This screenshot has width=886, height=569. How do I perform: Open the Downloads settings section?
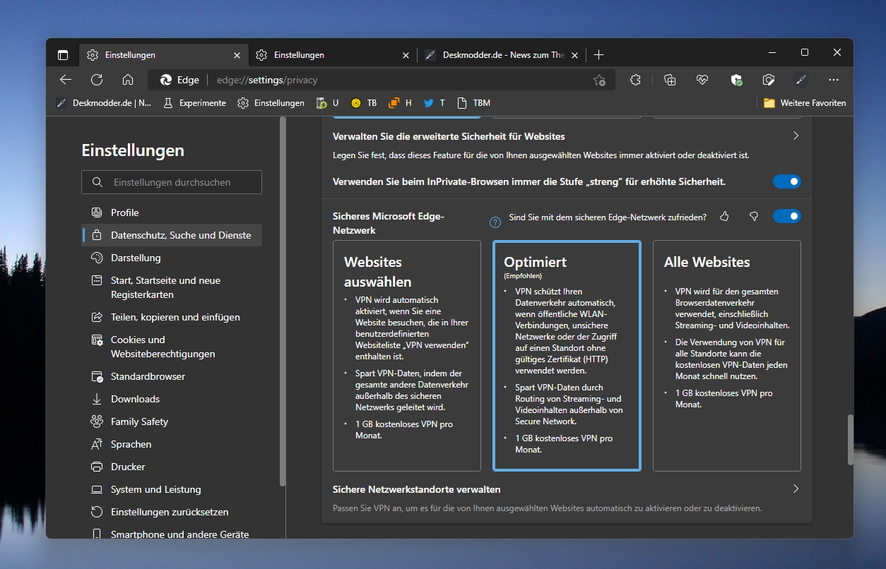[x=172, y=399]
